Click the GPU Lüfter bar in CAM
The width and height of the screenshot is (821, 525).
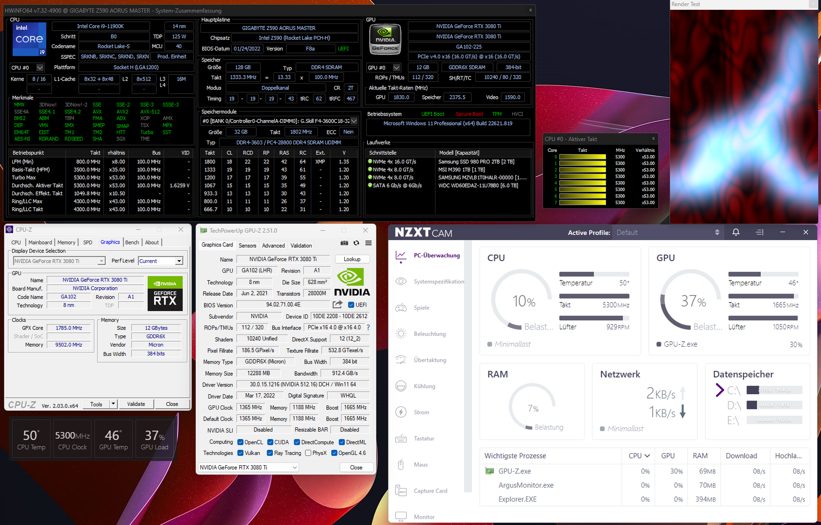[763, 318]
